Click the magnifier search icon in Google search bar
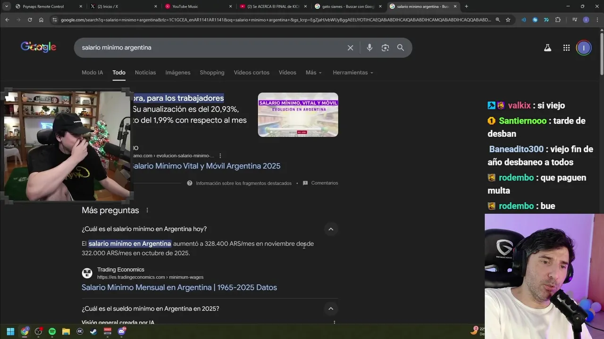Viewport: 604px width, 339px height. pyautogui.click(x=401, y=48)
